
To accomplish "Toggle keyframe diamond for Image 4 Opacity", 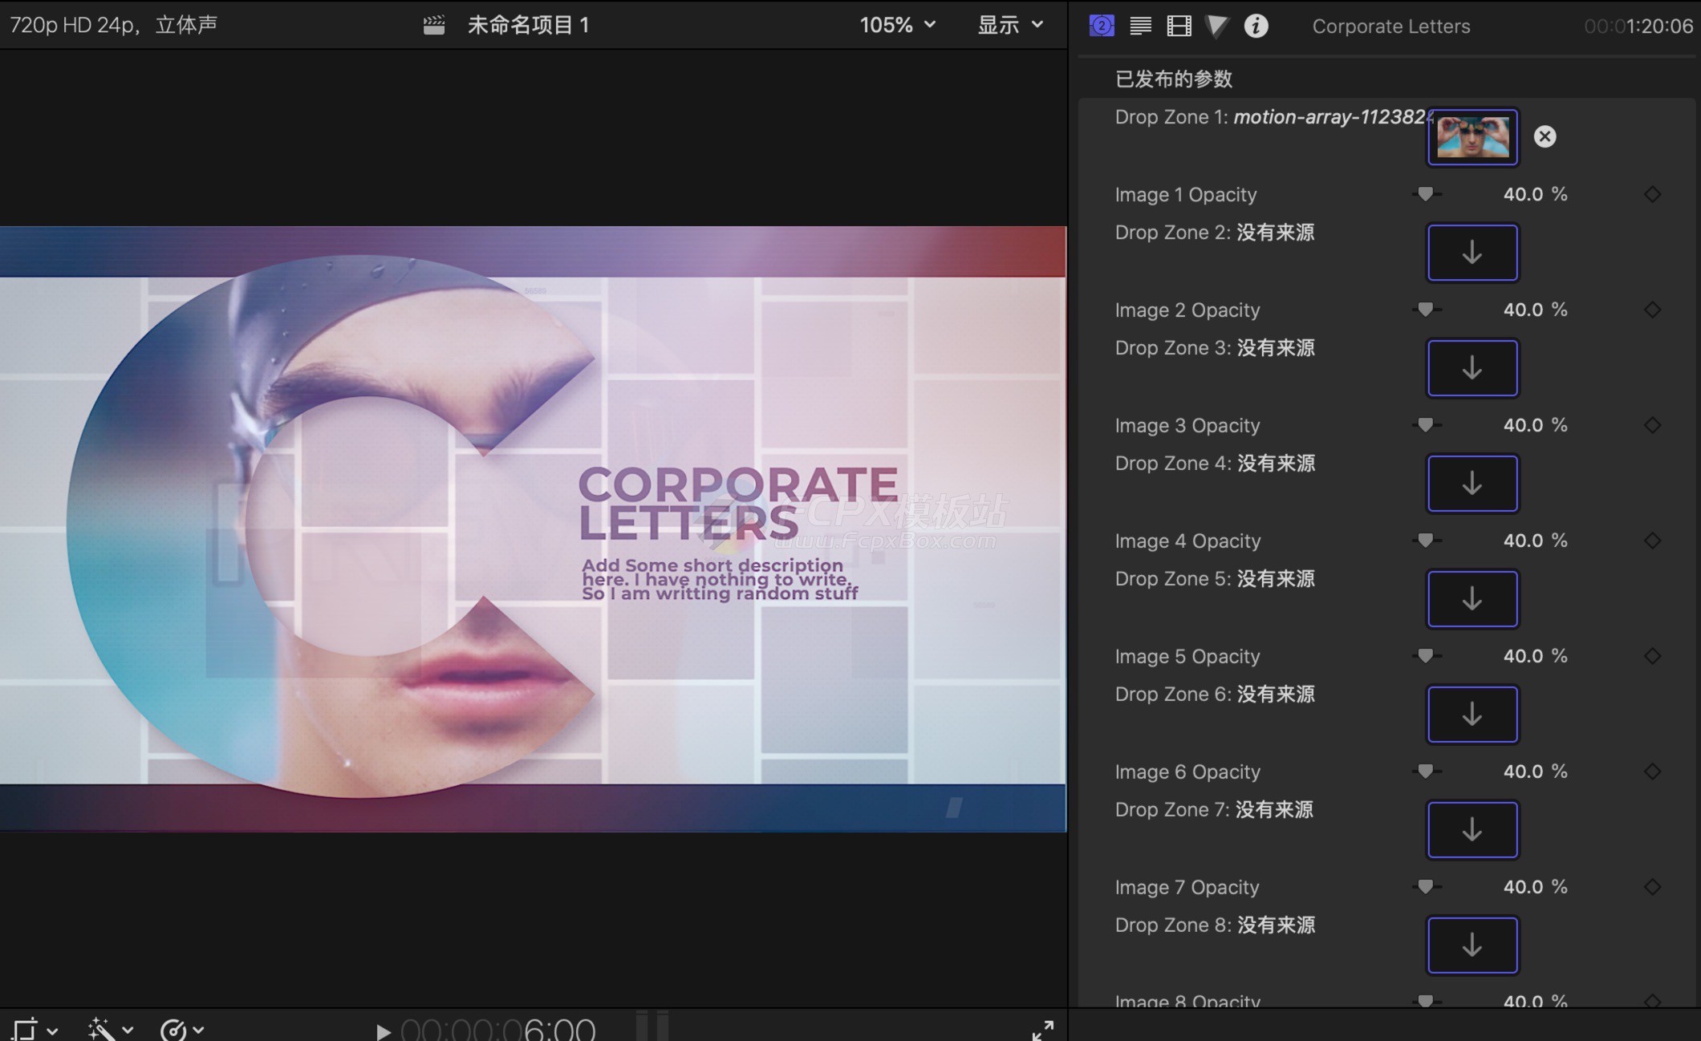I will (x=1652, y=541).
